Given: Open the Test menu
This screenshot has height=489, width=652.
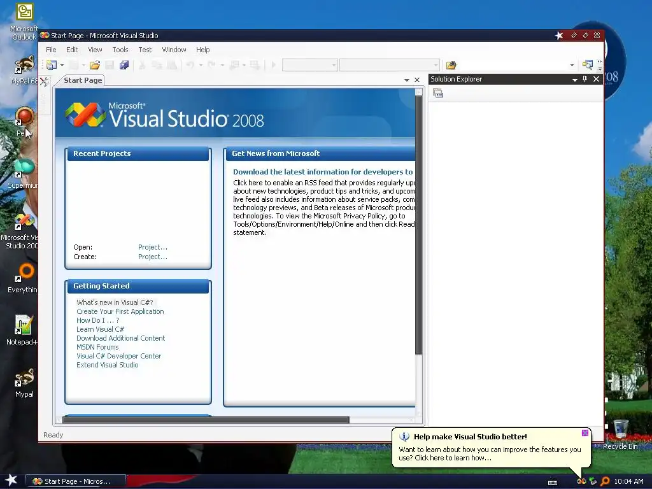Looking at the screenshot, I should (x=145, y=50).
